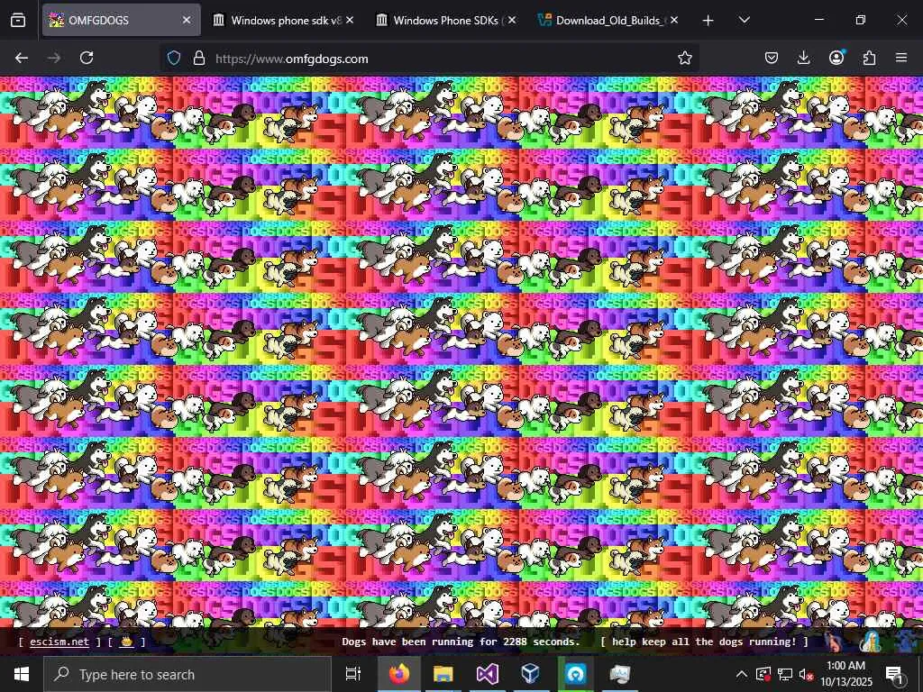923x692 pixels.
Task: Open Firefox from the taskbar
Action: click(x=398, y=674)
